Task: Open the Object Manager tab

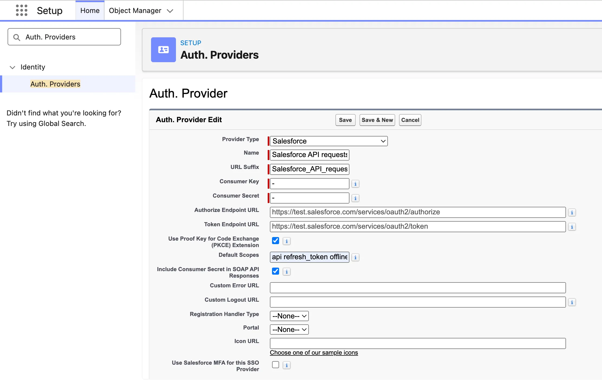Action: 135,11
